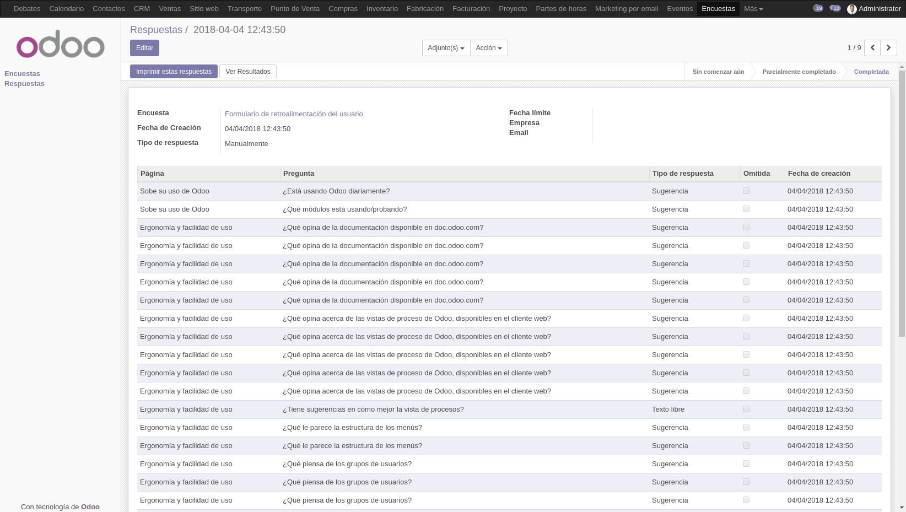Go to the next record arrow
The image size is (906, 512).
click(x=888, y=48)
